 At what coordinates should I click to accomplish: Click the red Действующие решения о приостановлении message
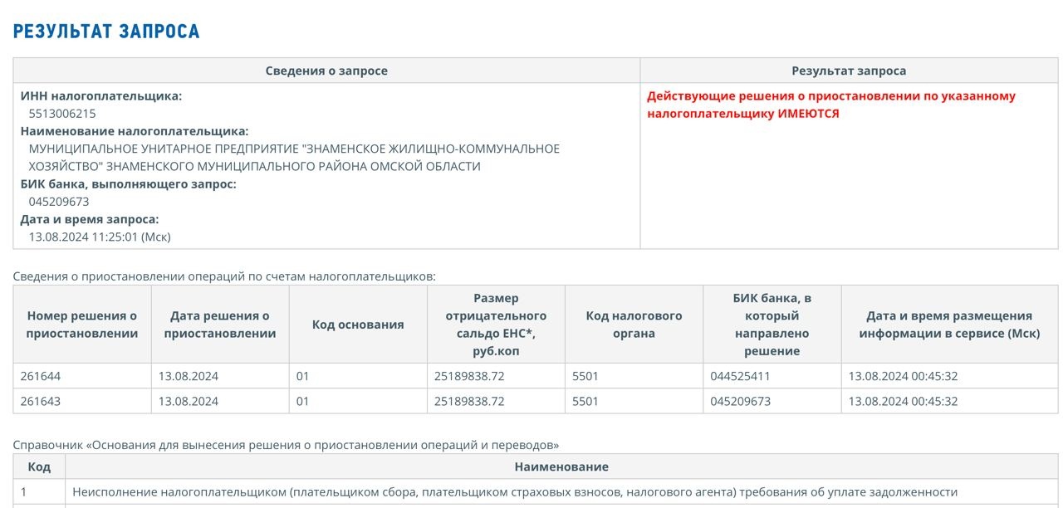(831, 105)
